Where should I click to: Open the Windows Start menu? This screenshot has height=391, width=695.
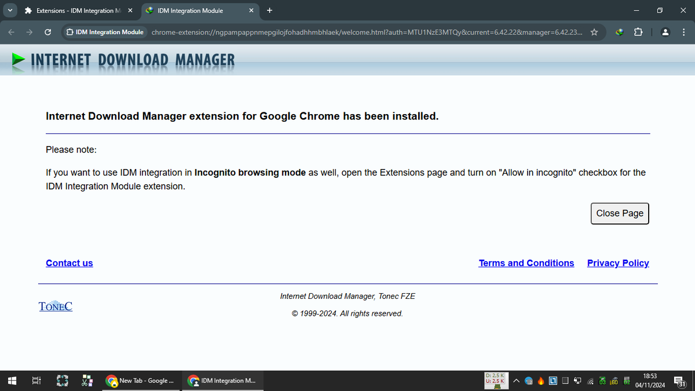pos(12,381)
